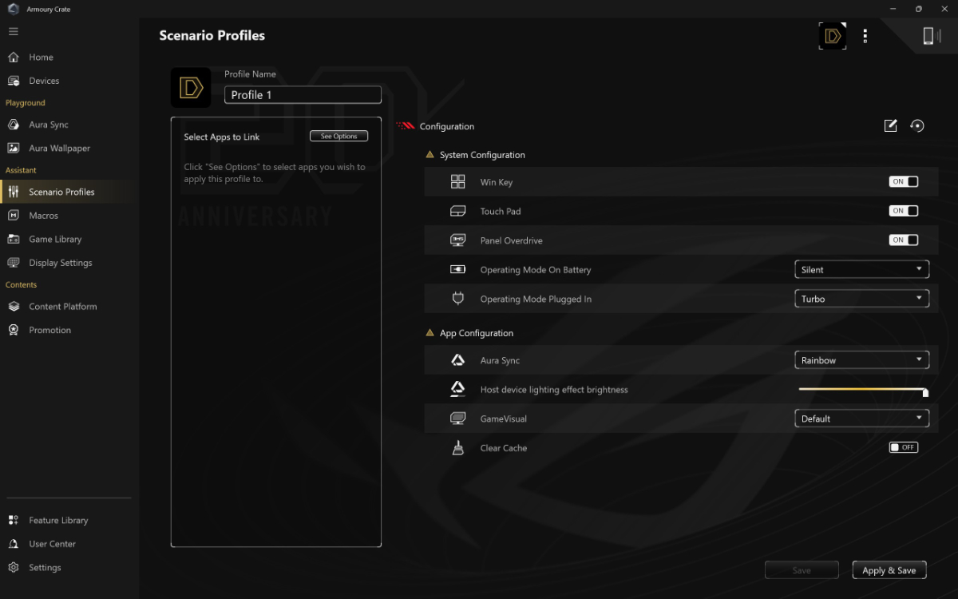
Task: Click the Profile Name input field
Action: 303,95
